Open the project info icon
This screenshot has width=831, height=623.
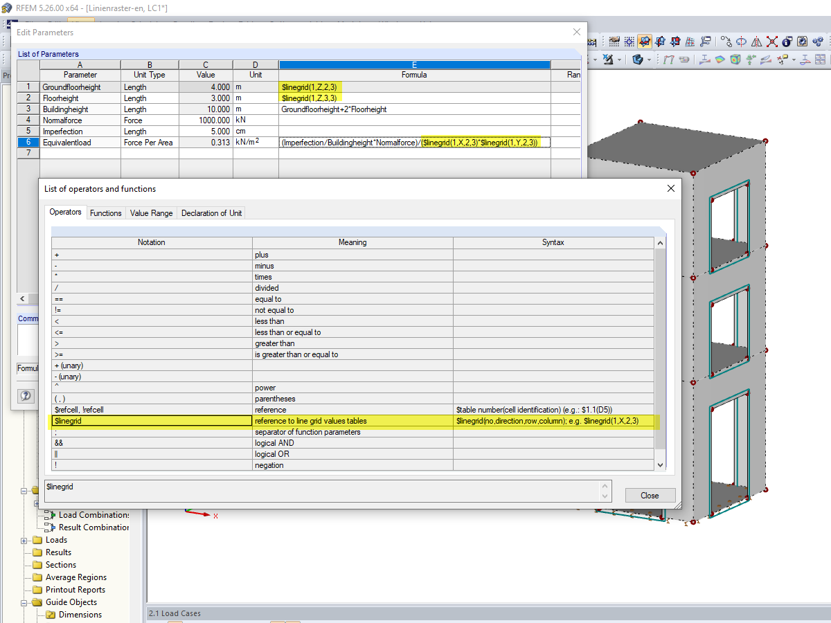click(786, 42)
